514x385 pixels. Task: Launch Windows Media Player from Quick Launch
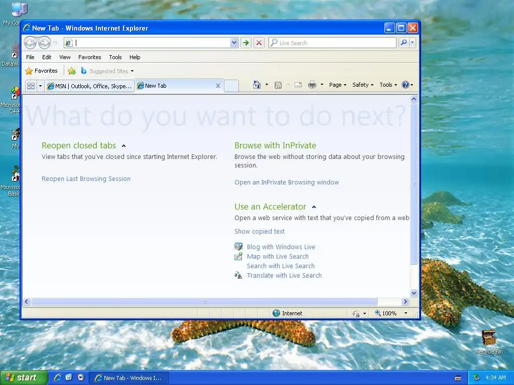click(81, 377)
